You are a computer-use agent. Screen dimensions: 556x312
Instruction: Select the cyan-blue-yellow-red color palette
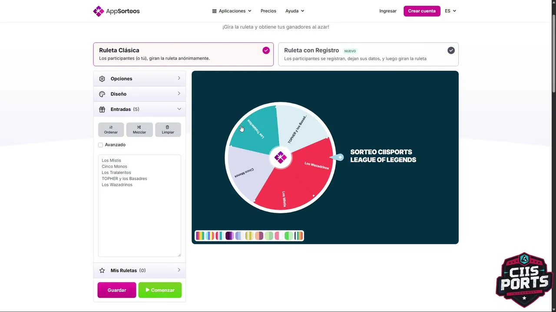pyautogui.click(x=210, y=236)
